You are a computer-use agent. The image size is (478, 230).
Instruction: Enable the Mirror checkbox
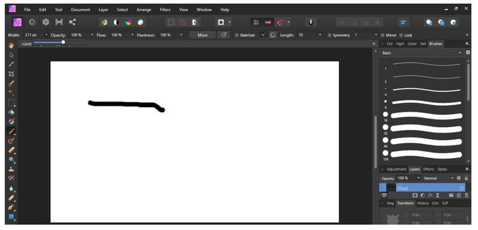383,35
